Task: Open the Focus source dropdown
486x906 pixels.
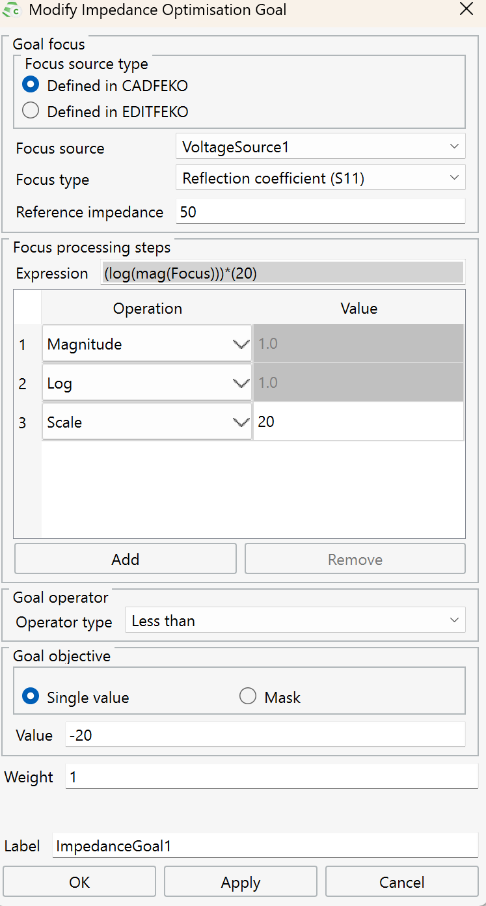Action: click(x=320, y=147)
